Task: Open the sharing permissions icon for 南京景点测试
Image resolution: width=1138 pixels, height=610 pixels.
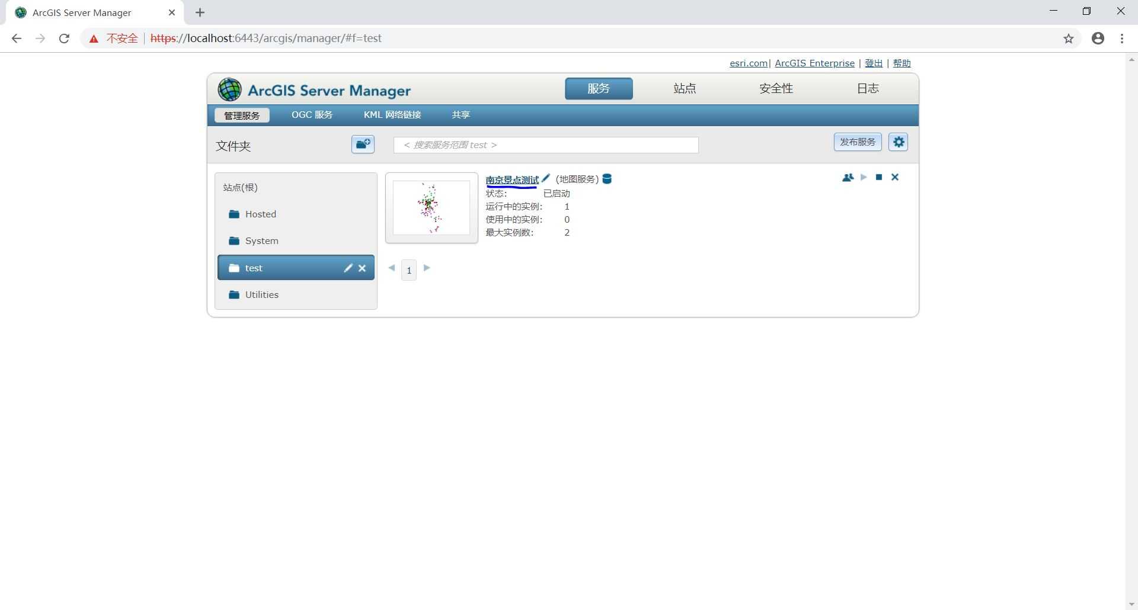Action: [x=848, y=177]
